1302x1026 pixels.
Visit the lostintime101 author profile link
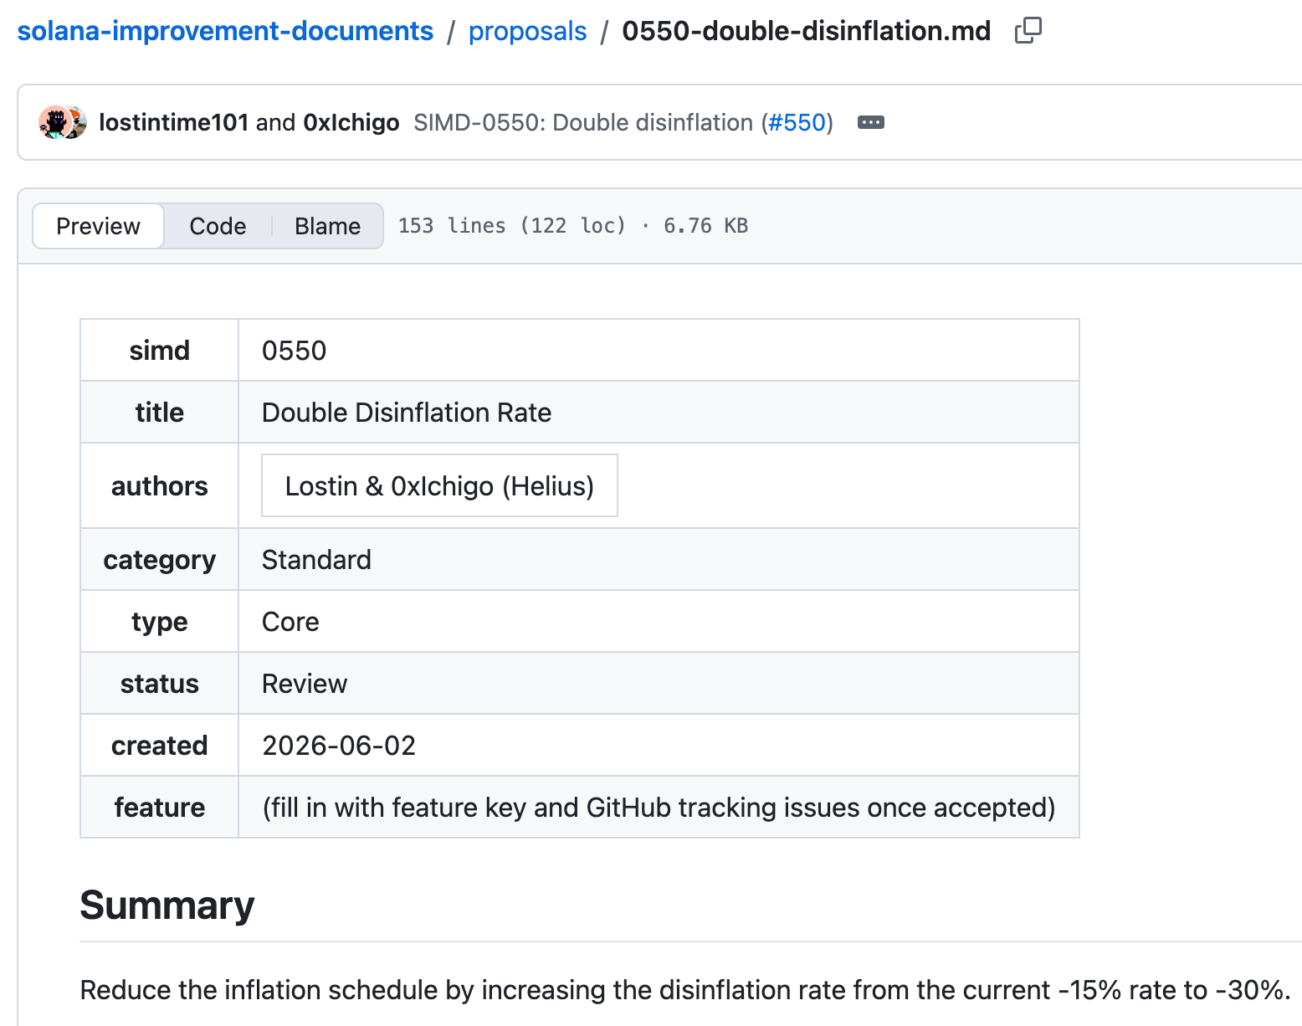[173, 122]
